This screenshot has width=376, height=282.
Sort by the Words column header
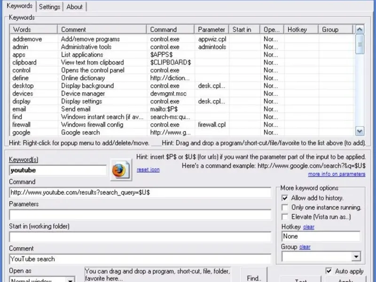[33, 29]
